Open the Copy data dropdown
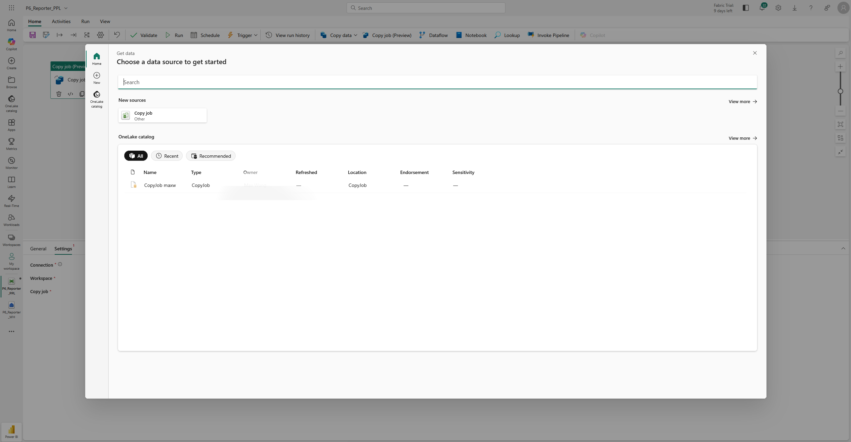This screenshot has height=442, width=851. [355, 35]
